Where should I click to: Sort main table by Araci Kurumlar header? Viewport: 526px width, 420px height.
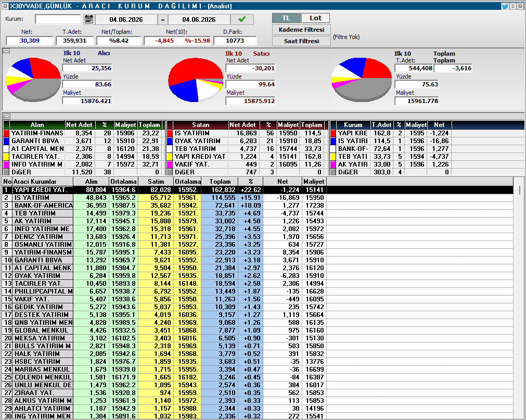43,182
